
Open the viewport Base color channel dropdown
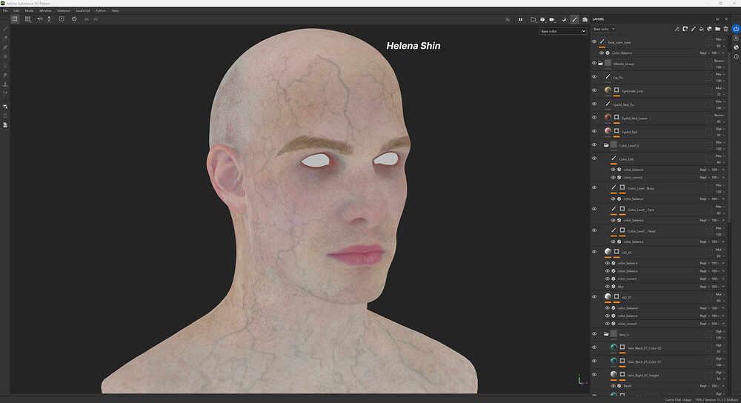pos(562,31)
